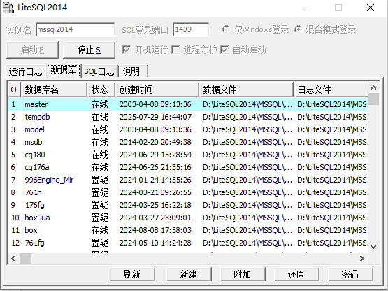The height and width of the screenshot is (291, 388).
Task: Sort by the O column header
Action: [x=14, y=90]
